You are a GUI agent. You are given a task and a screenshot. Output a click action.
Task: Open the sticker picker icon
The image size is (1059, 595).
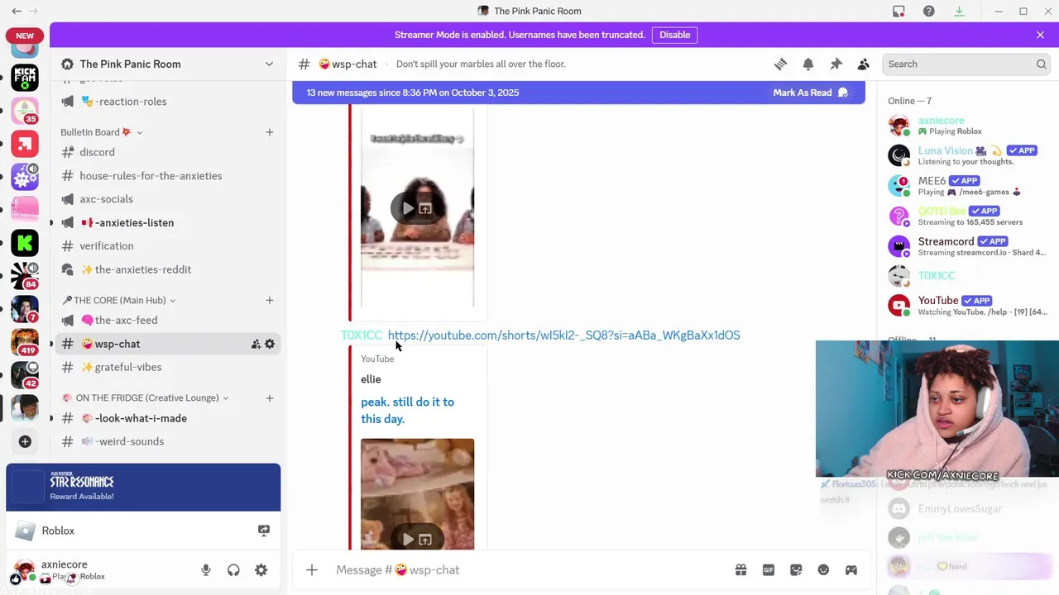(x=796, y=569)
